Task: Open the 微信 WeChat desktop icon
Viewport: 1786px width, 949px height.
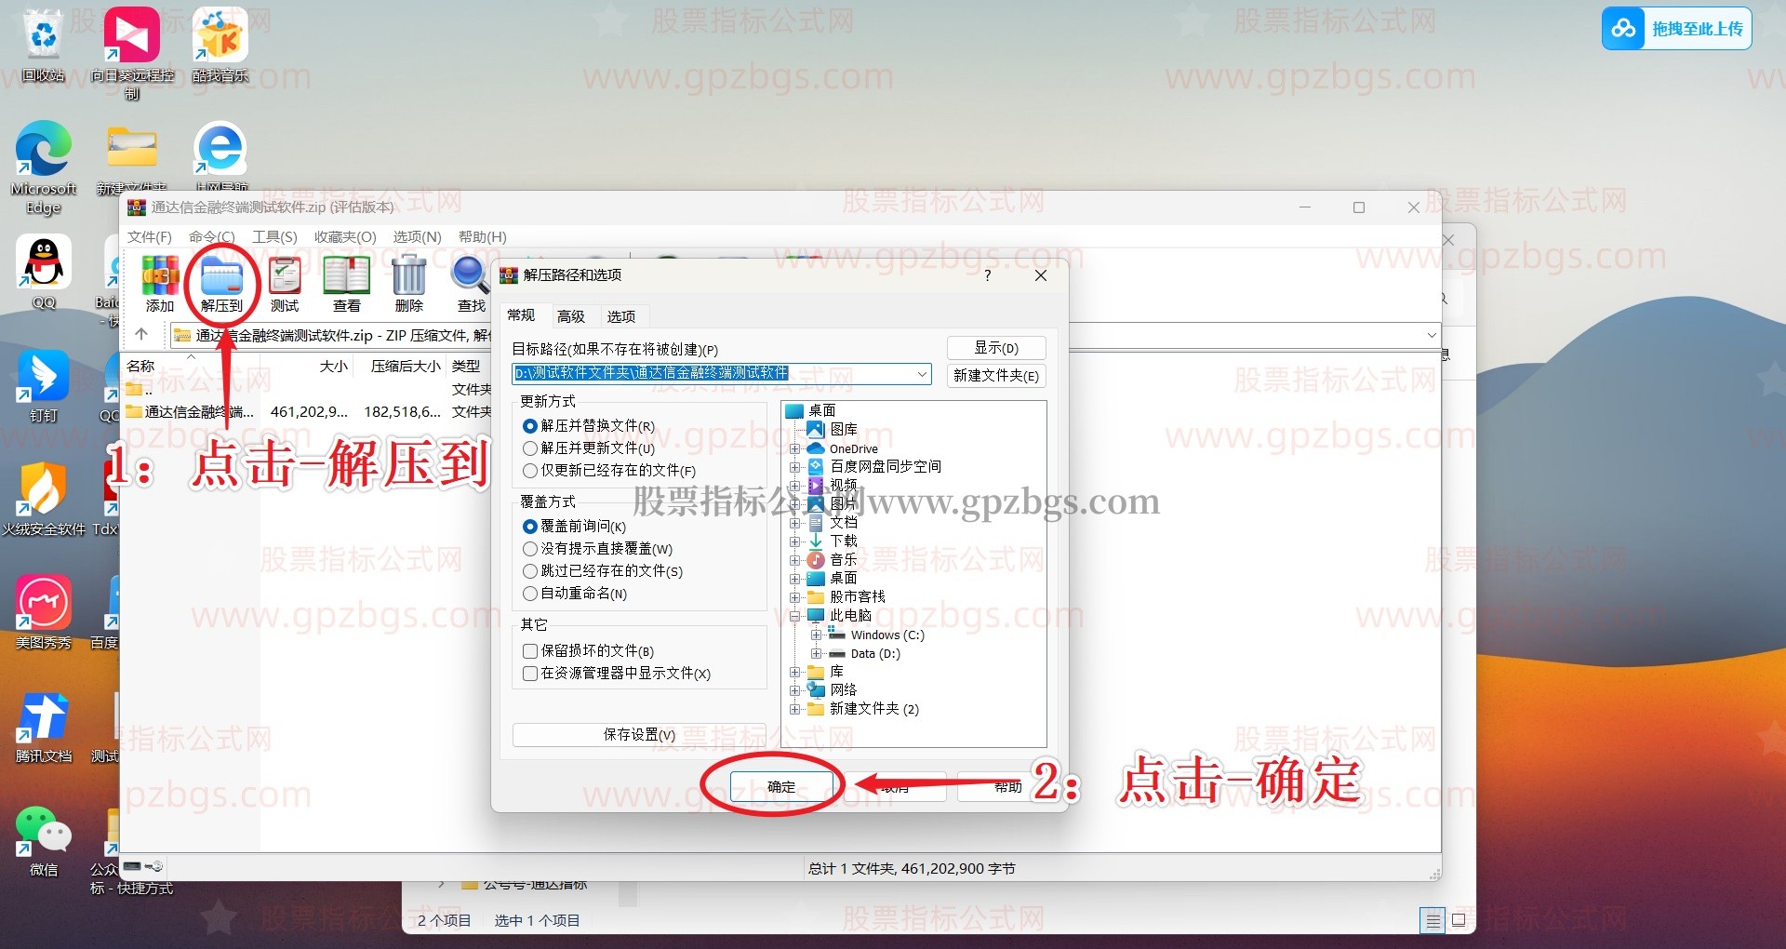Action: point(43,841)
